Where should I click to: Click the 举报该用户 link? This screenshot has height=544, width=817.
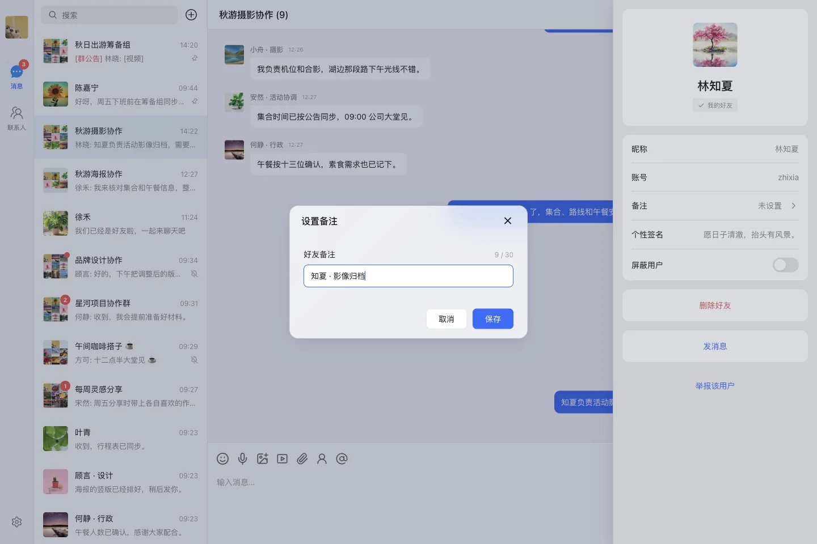715,386
